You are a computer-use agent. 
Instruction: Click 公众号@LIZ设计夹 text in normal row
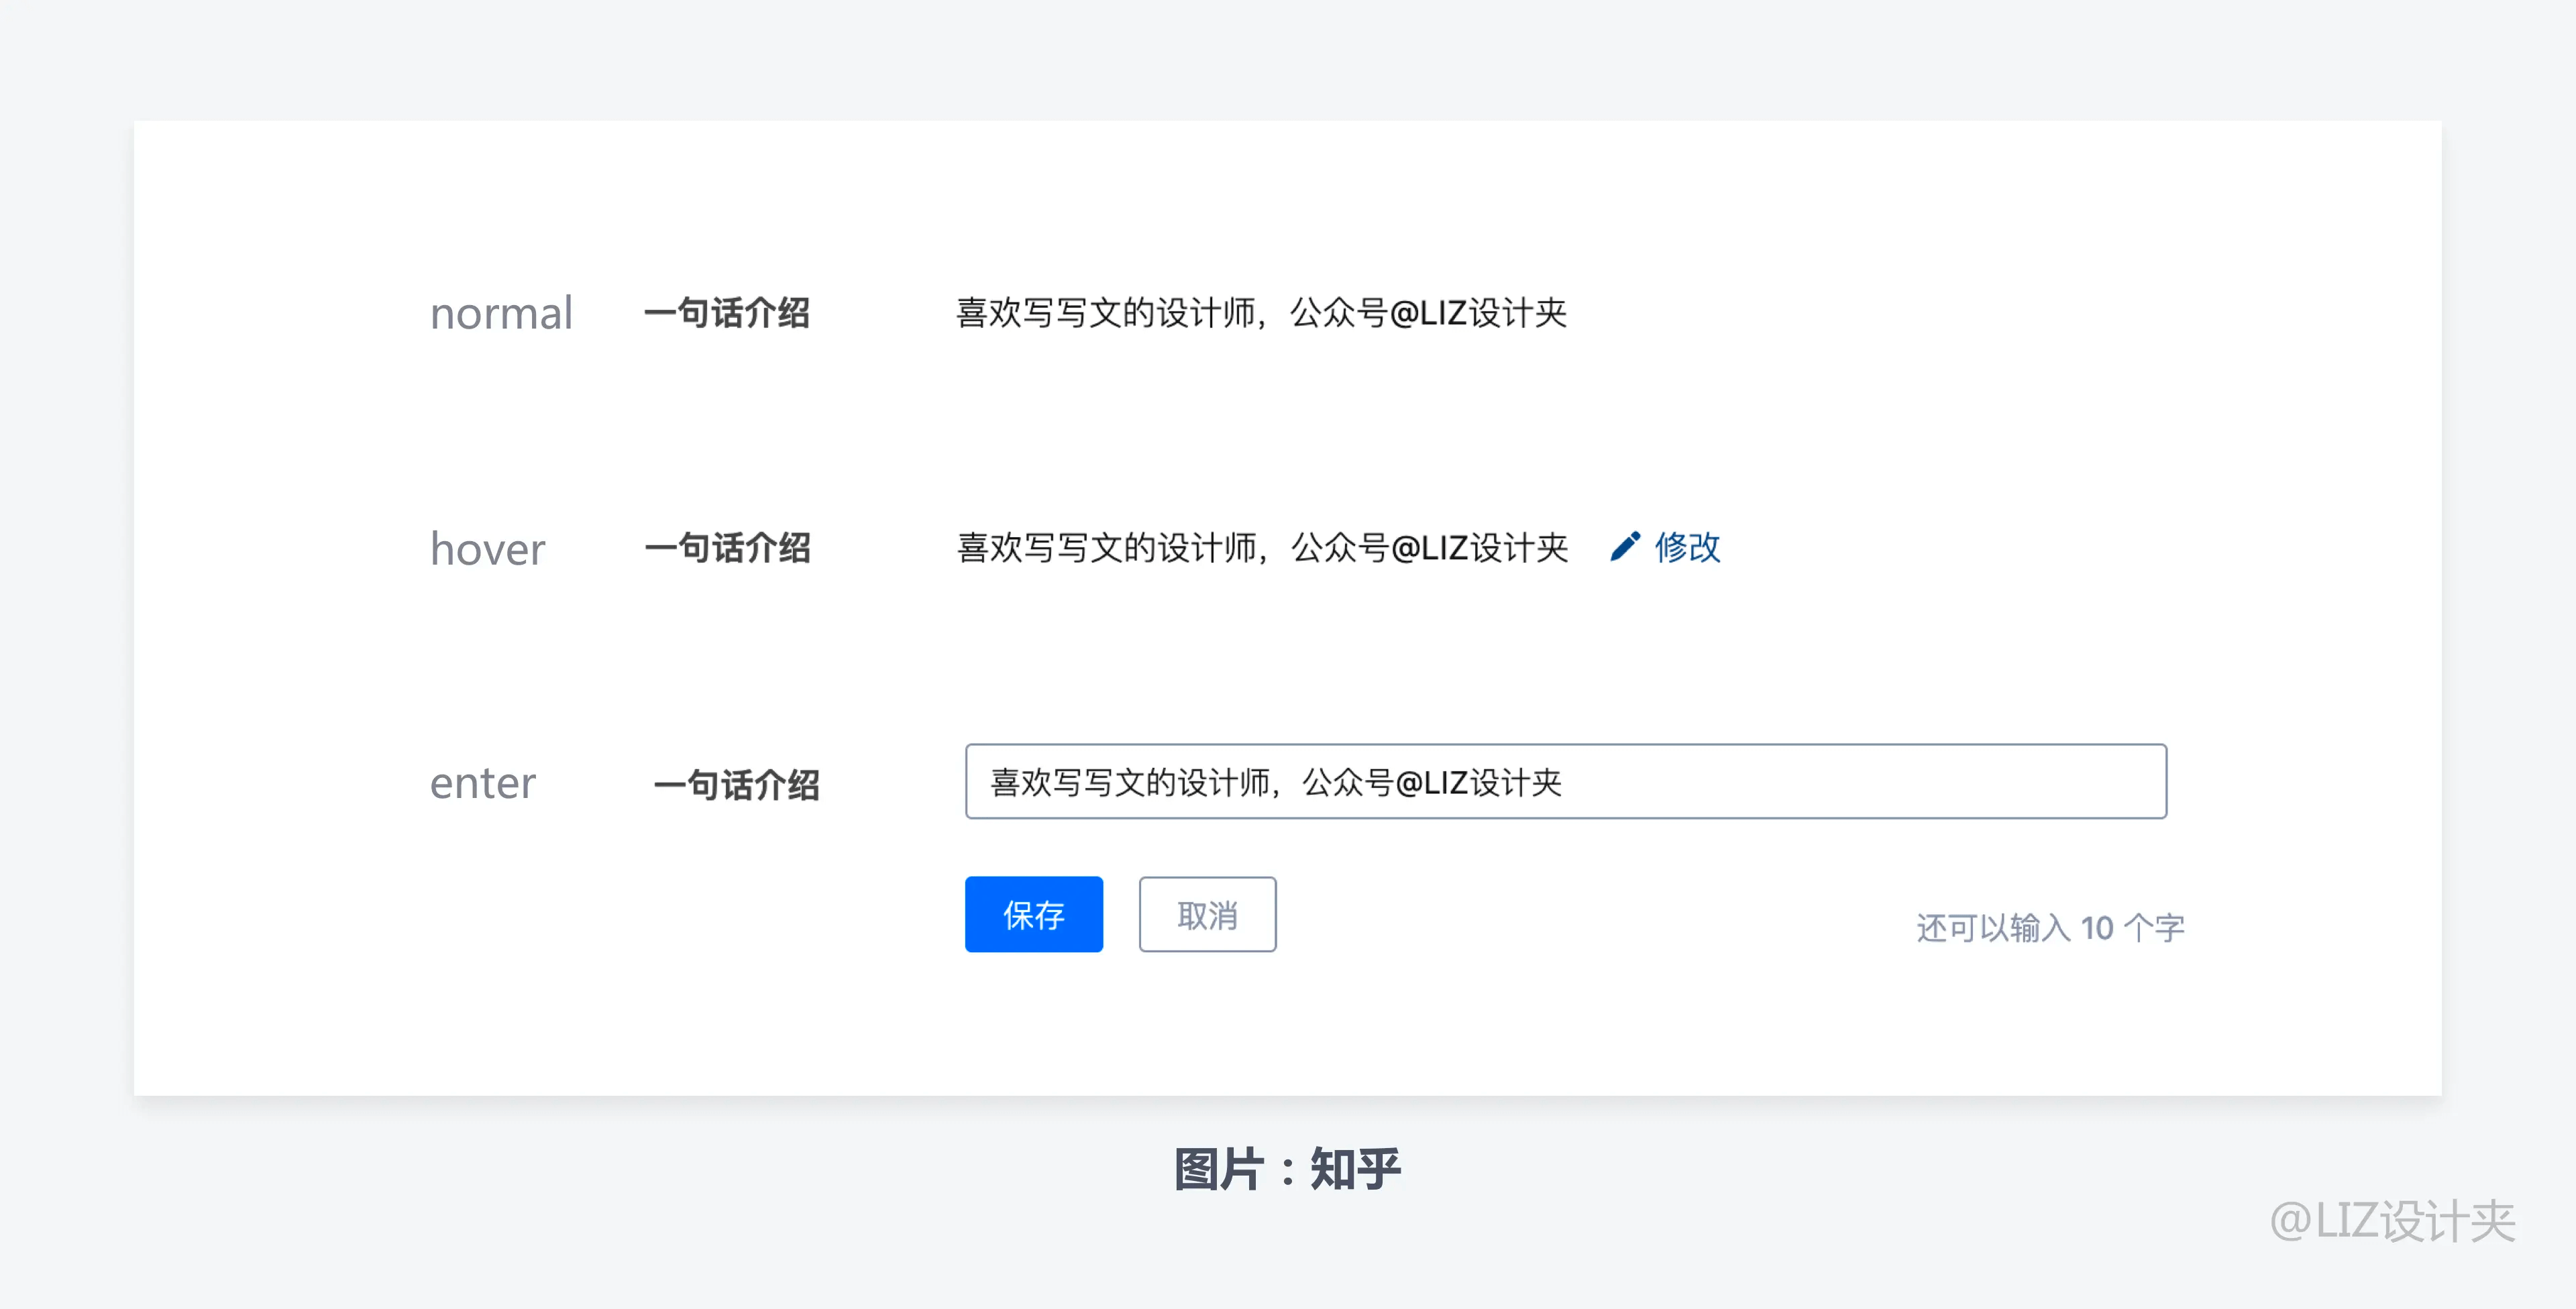coord(1428,314)
